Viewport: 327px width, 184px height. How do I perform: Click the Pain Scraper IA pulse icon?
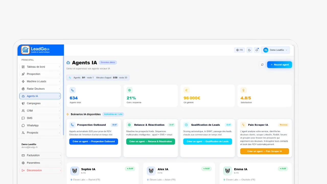pos(243,125)
